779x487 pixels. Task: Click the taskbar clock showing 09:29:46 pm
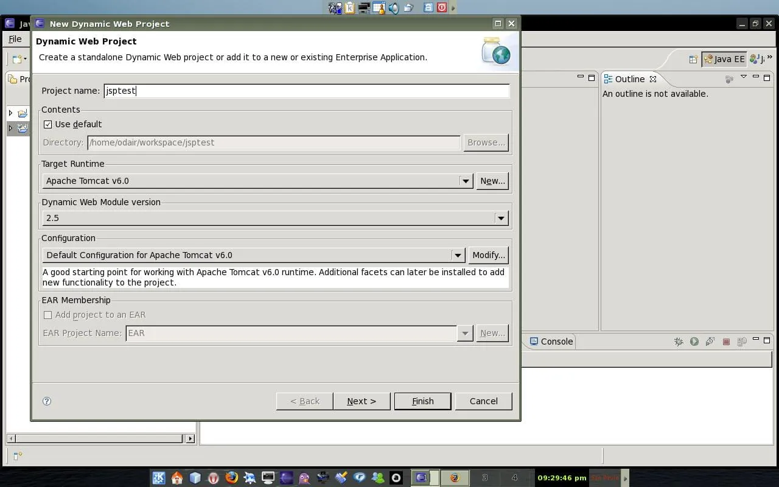pyautogui.click(x=562, y=478)
